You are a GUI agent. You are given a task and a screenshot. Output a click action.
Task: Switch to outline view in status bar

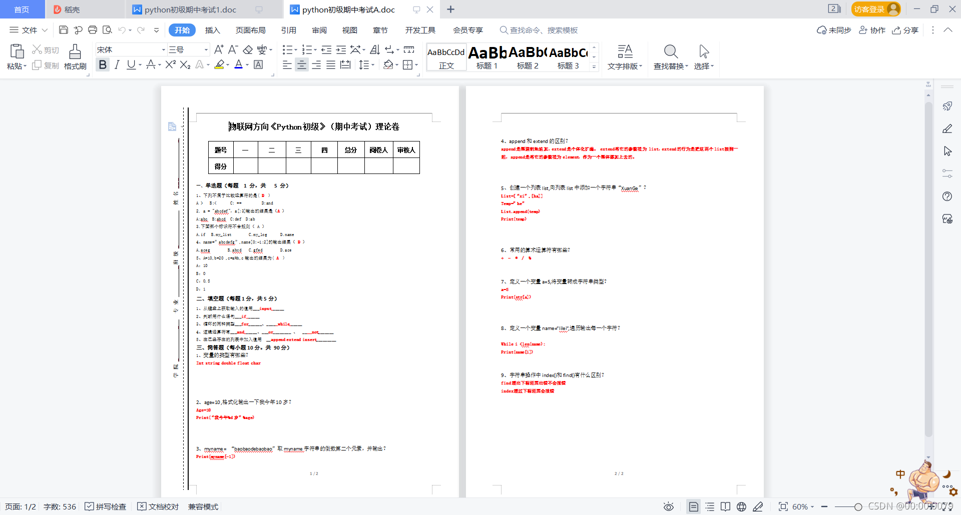pyautogui.click(x=710, y=506)
